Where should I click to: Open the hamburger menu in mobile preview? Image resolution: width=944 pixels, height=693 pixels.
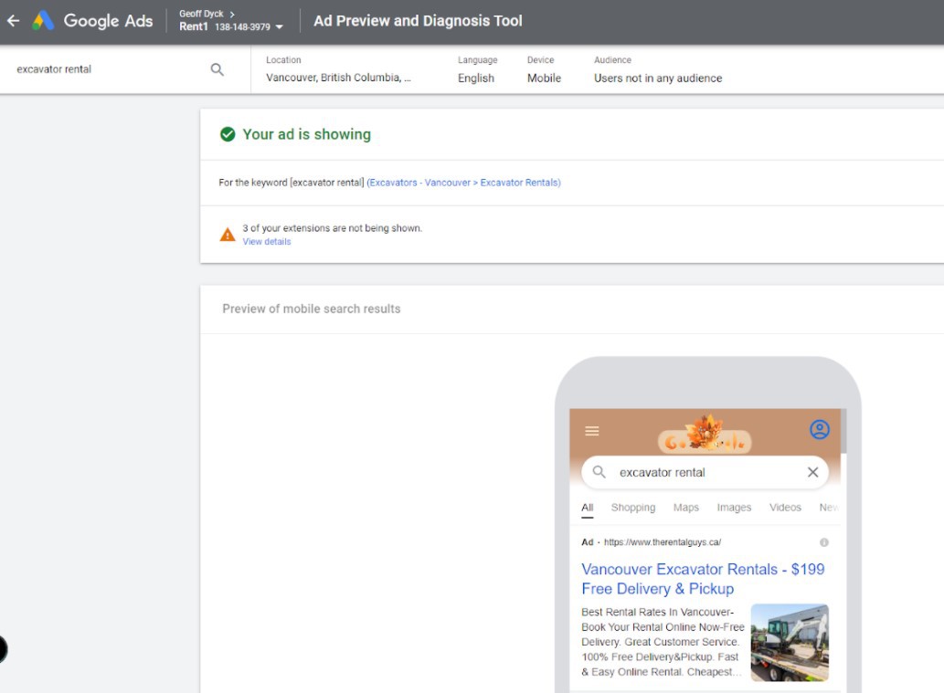click(x=592, y=431)
